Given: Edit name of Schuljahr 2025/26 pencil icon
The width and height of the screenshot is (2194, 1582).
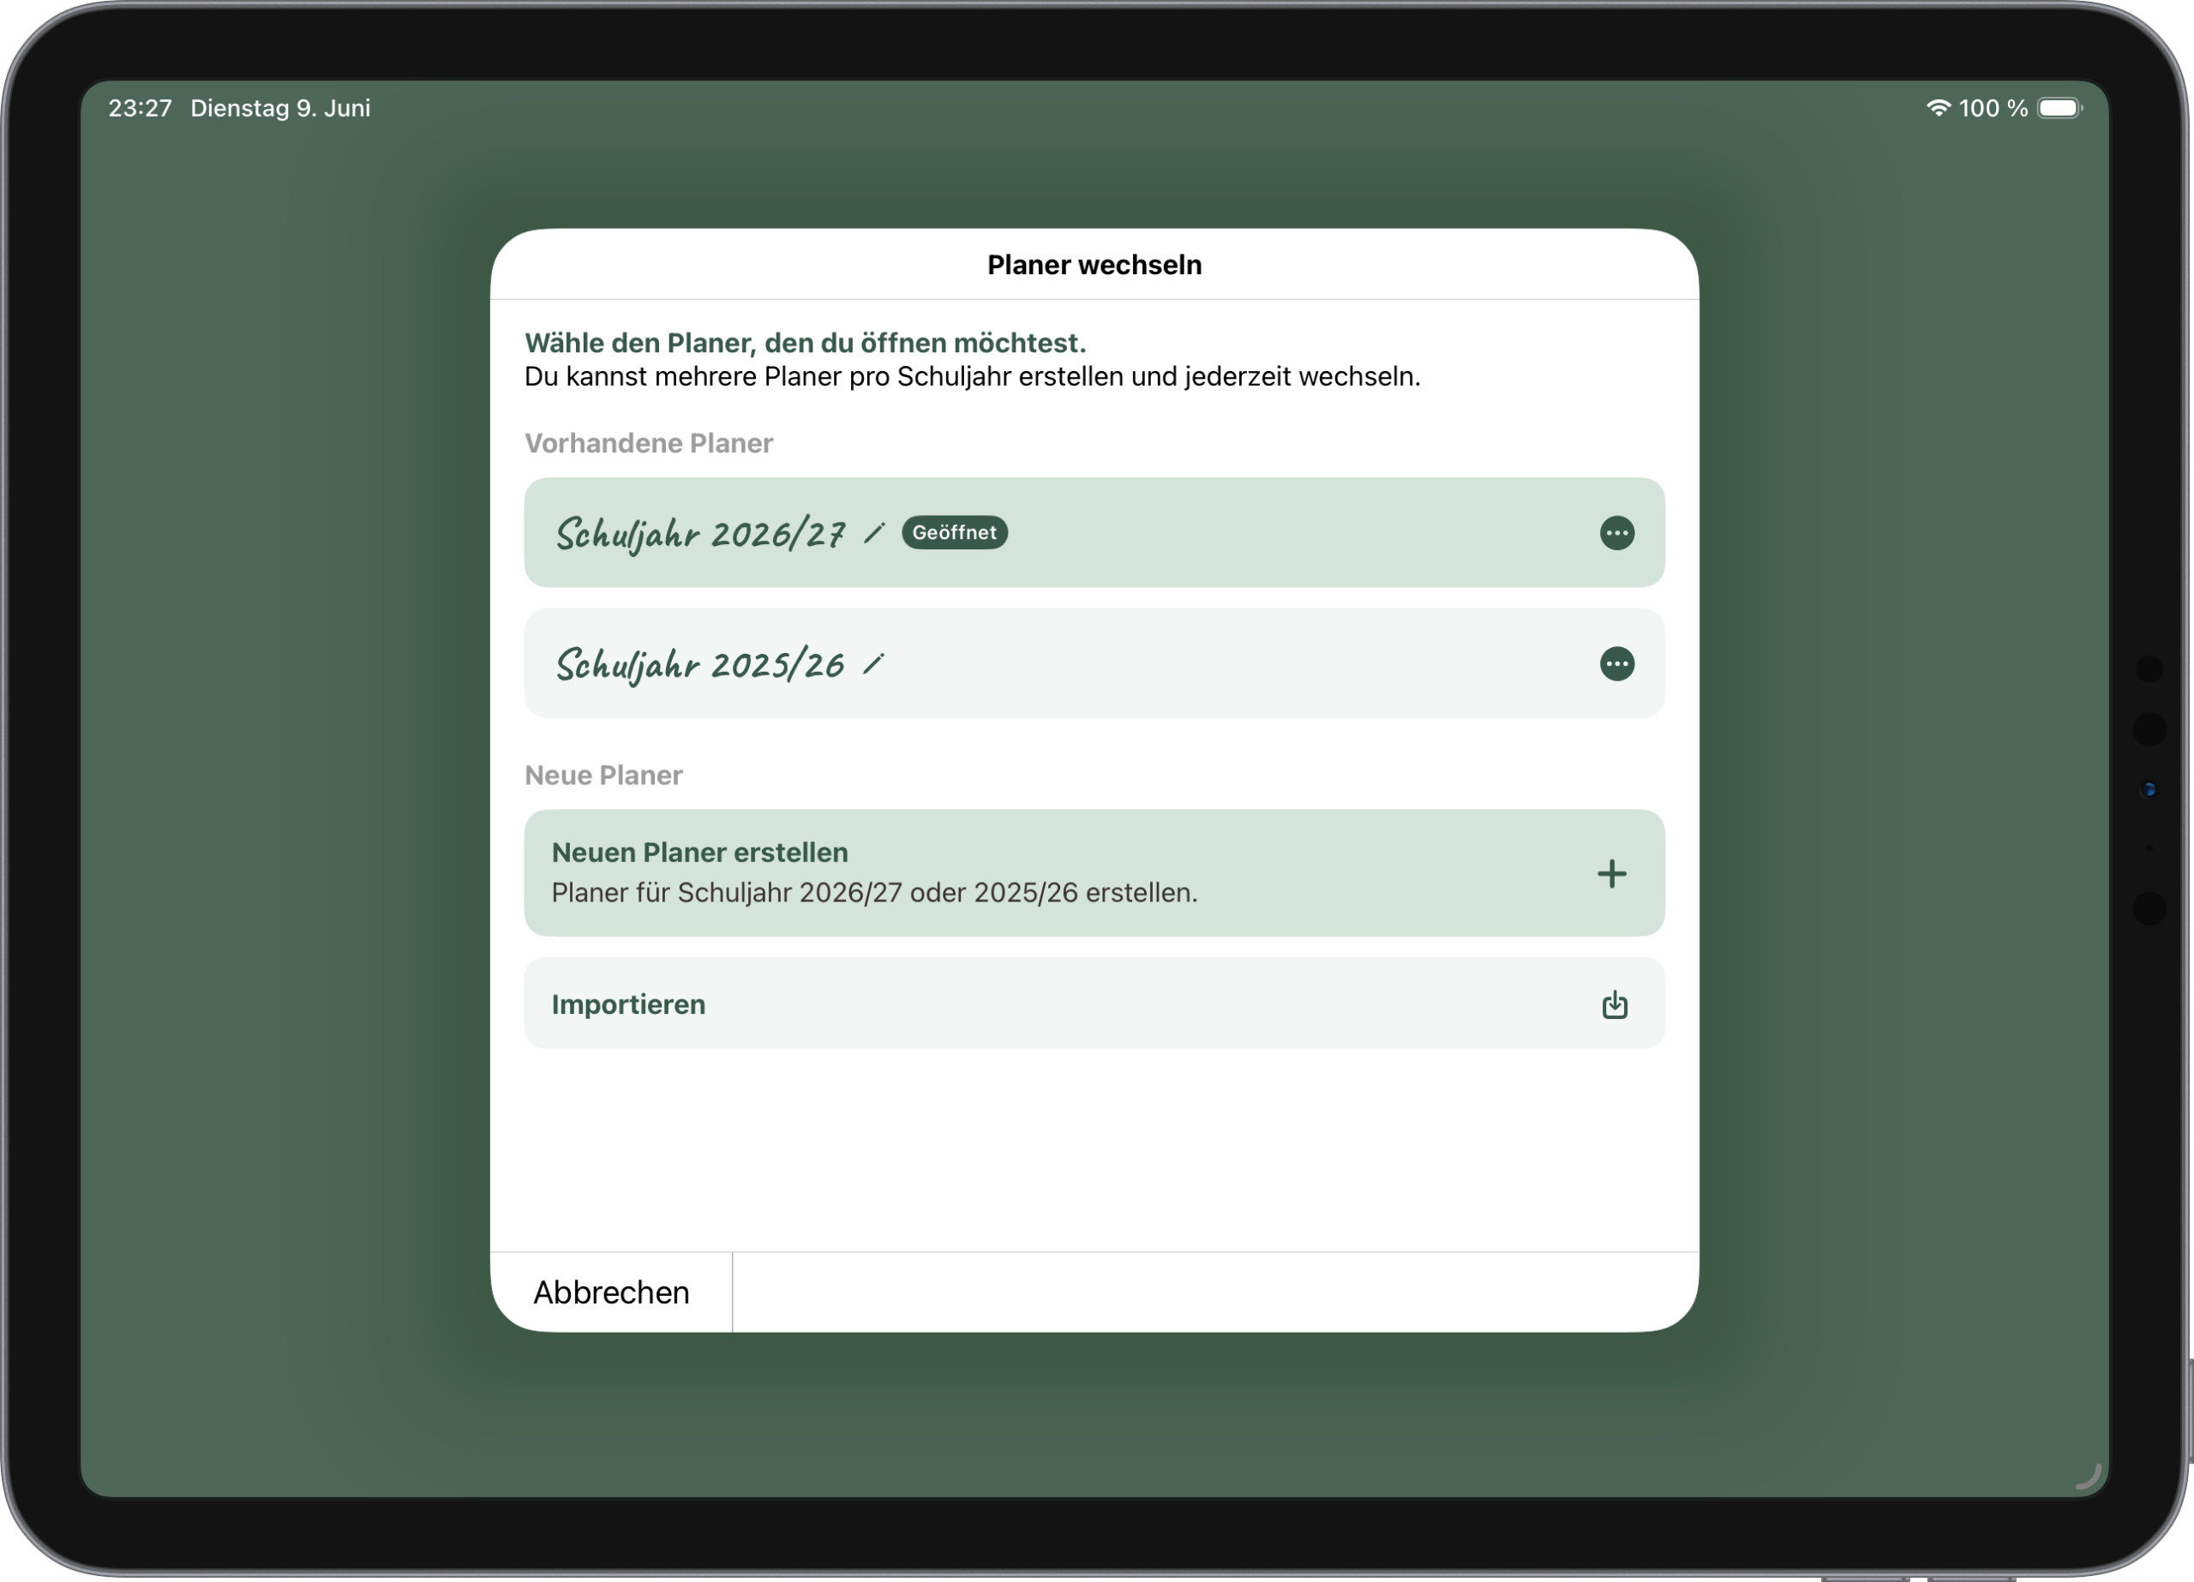Looking at the screenshot, I should (x=873, y=664).
